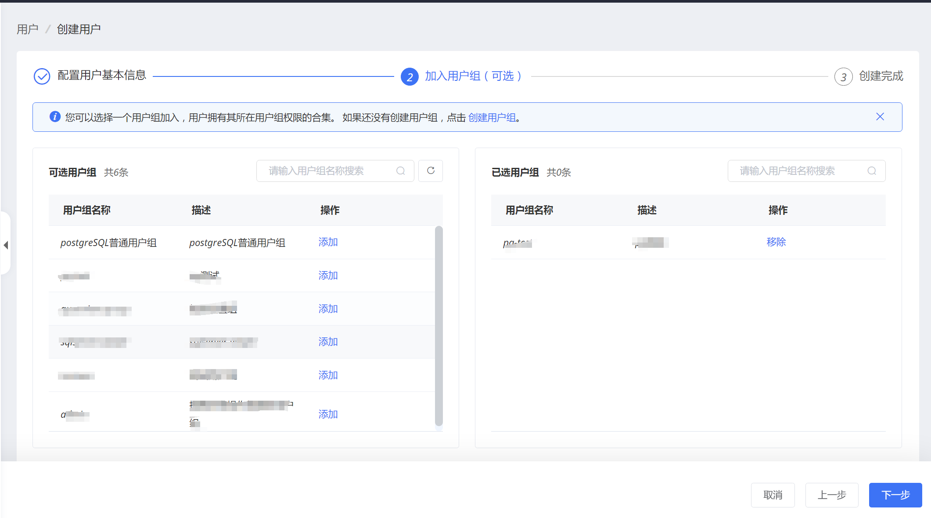The image size is (931, 518).
Task: Select the 配置用户基本信息 step label
Action: [x=102, y=76]
